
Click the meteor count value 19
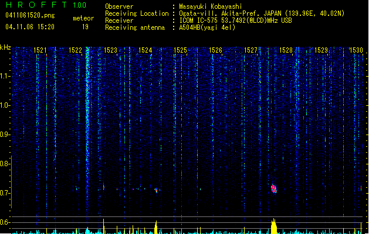coord(85,27)
